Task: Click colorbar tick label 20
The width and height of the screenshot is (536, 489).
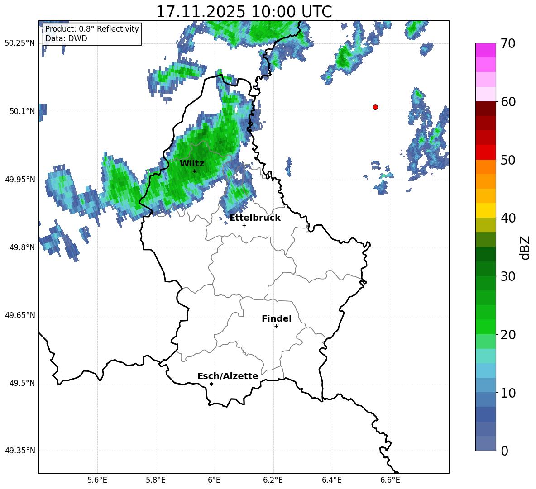Action: [508, 335]
